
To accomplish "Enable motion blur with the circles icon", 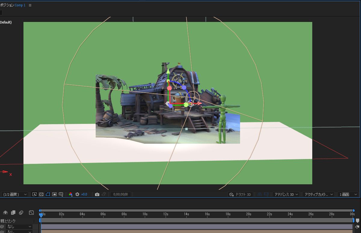I will pyautogui.click(x=21, y=213).
